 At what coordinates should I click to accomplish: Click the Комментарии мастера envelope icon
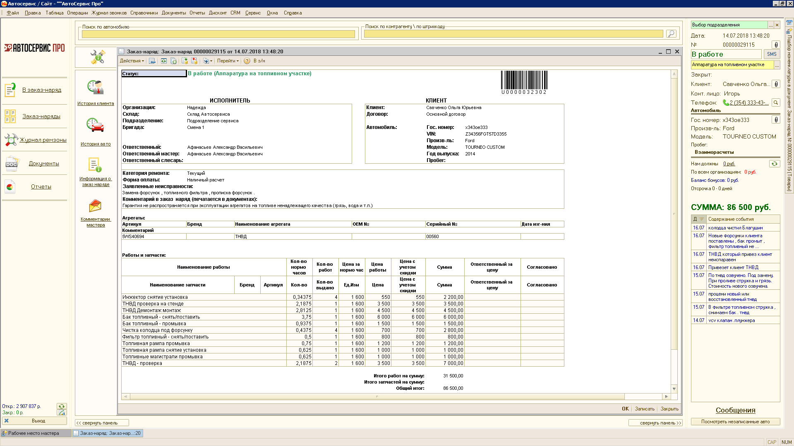95,205
